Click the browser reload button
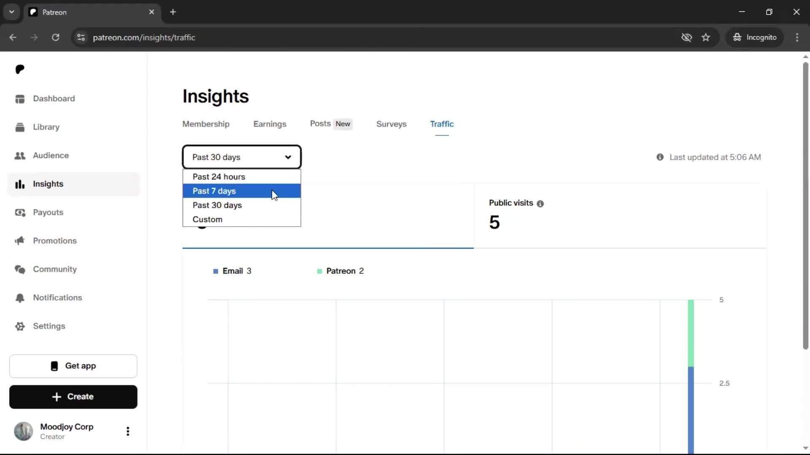810x455 pixels. point(55,37)
